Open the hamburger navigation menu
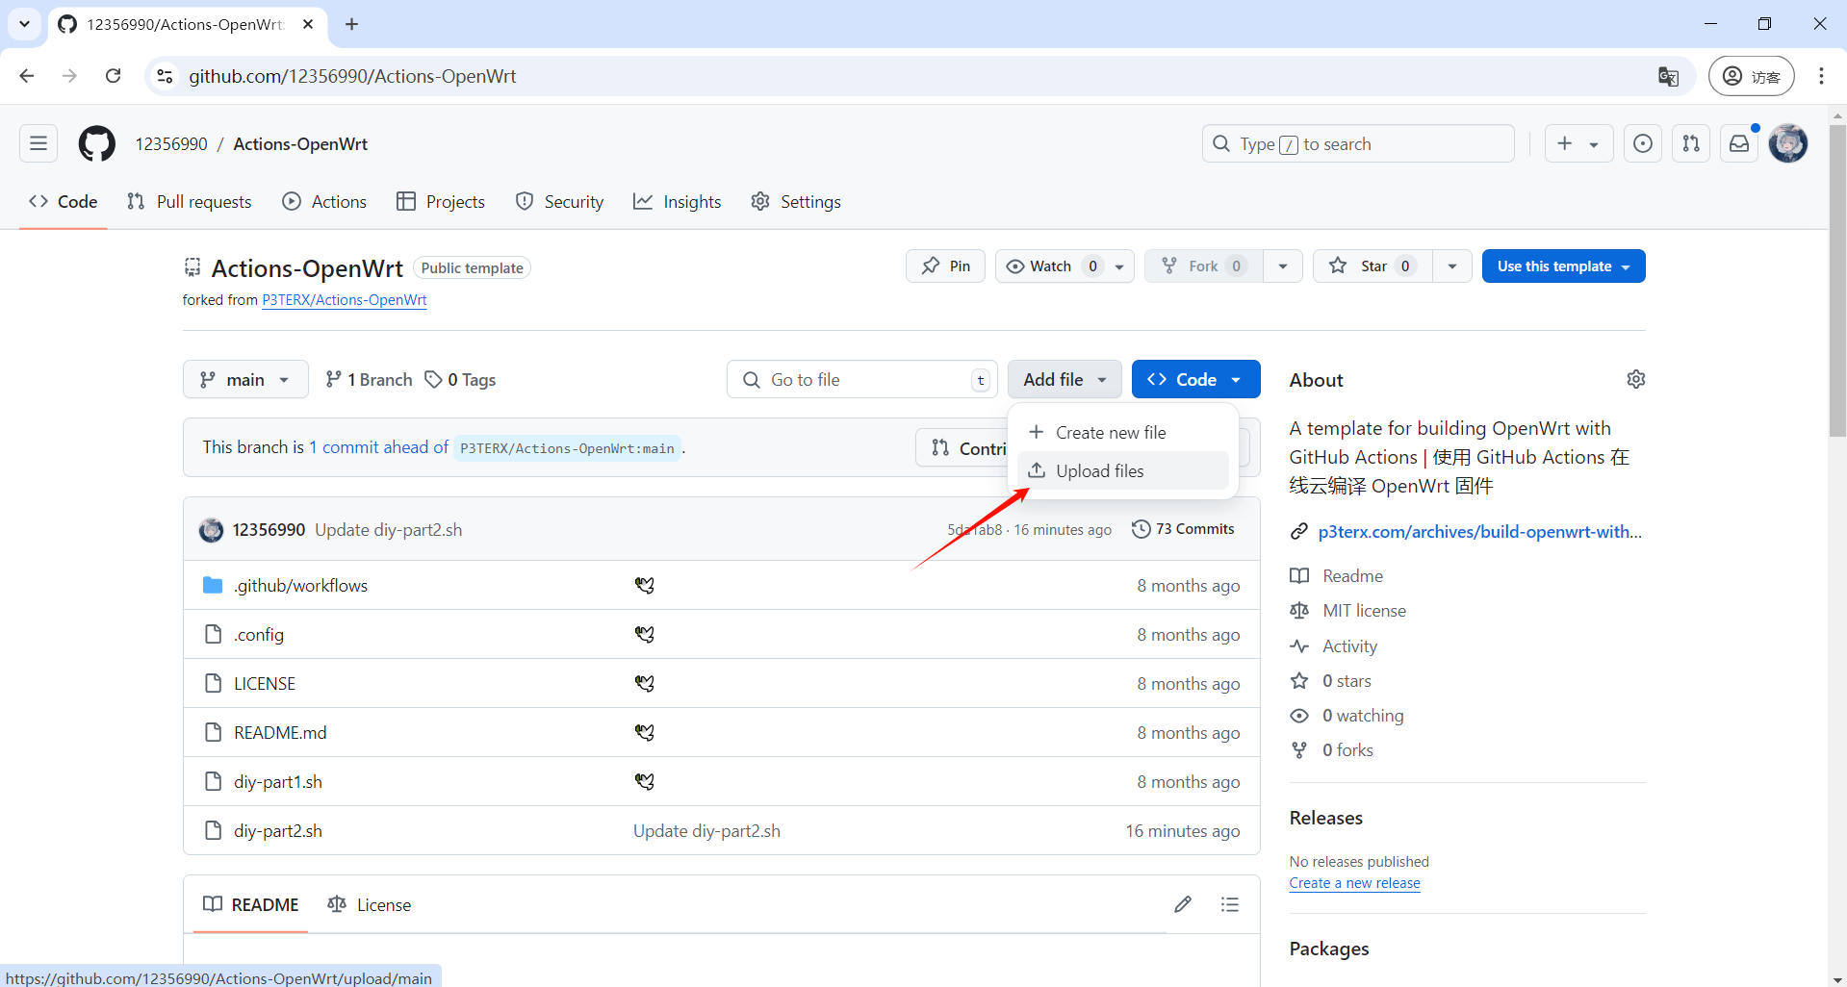Viewport: 1847px width, 987px height. click(x=38, y=144)
